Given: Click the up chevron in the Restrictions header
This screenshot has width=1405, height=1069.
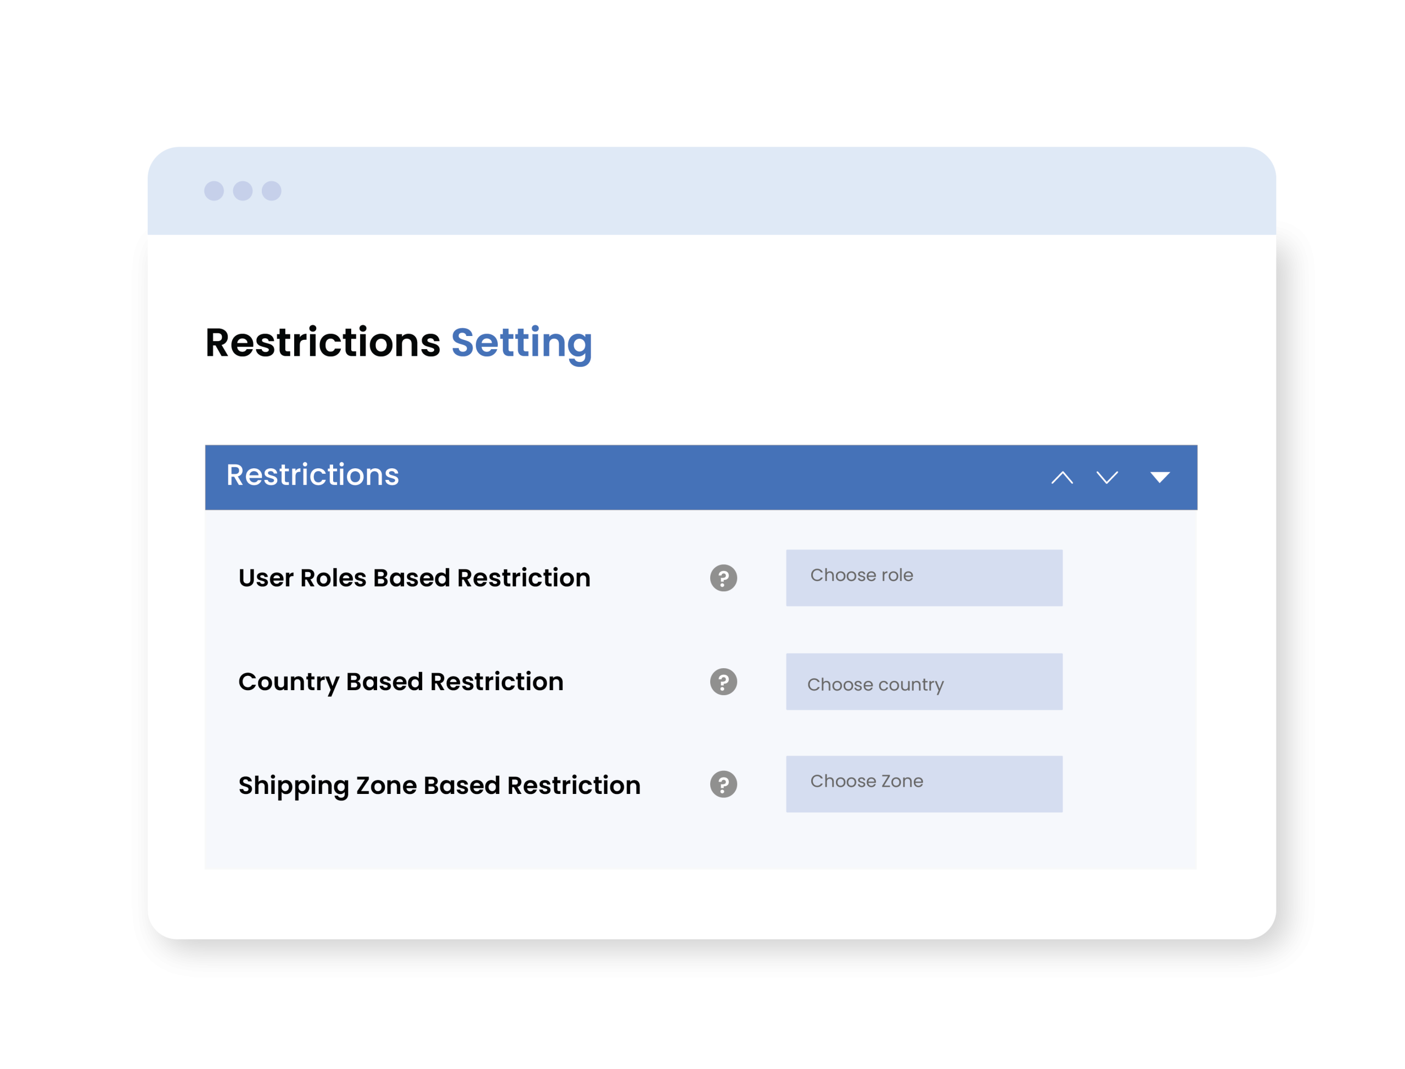Looking at the screenshot, I should (x=1061, y=477).
